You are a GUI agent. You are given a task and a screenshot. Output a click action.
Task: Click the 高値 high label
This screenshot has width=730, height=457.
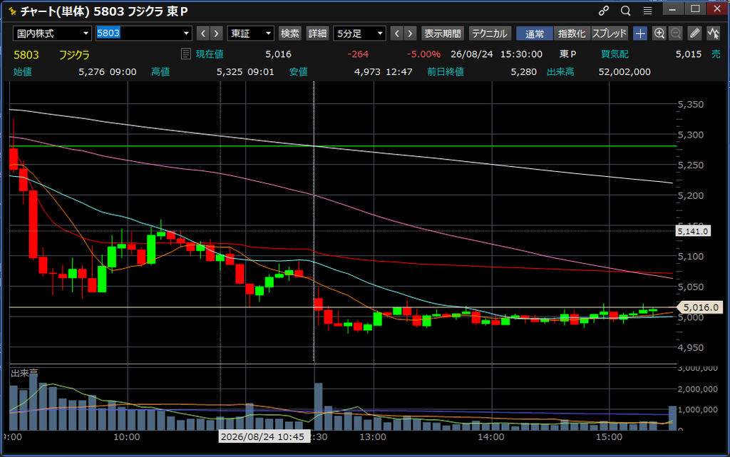tap(160, 72)
